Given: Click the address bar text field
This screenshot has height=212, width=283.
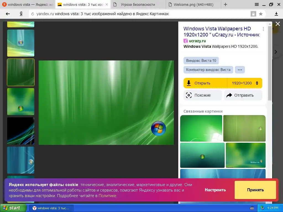Looking at the screenshot, I should [x=141, y=14].
